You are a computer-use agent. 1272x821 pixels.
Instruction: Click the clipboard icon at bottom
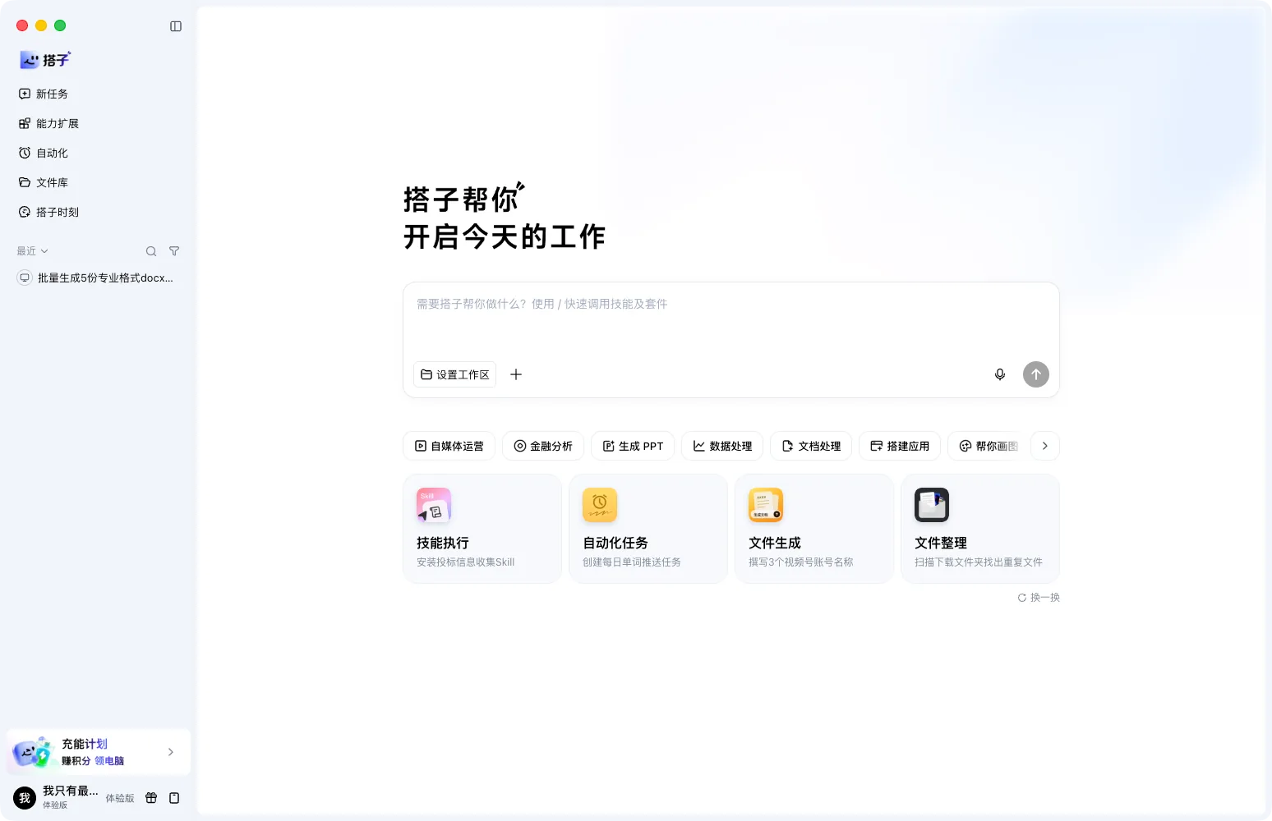174,798
